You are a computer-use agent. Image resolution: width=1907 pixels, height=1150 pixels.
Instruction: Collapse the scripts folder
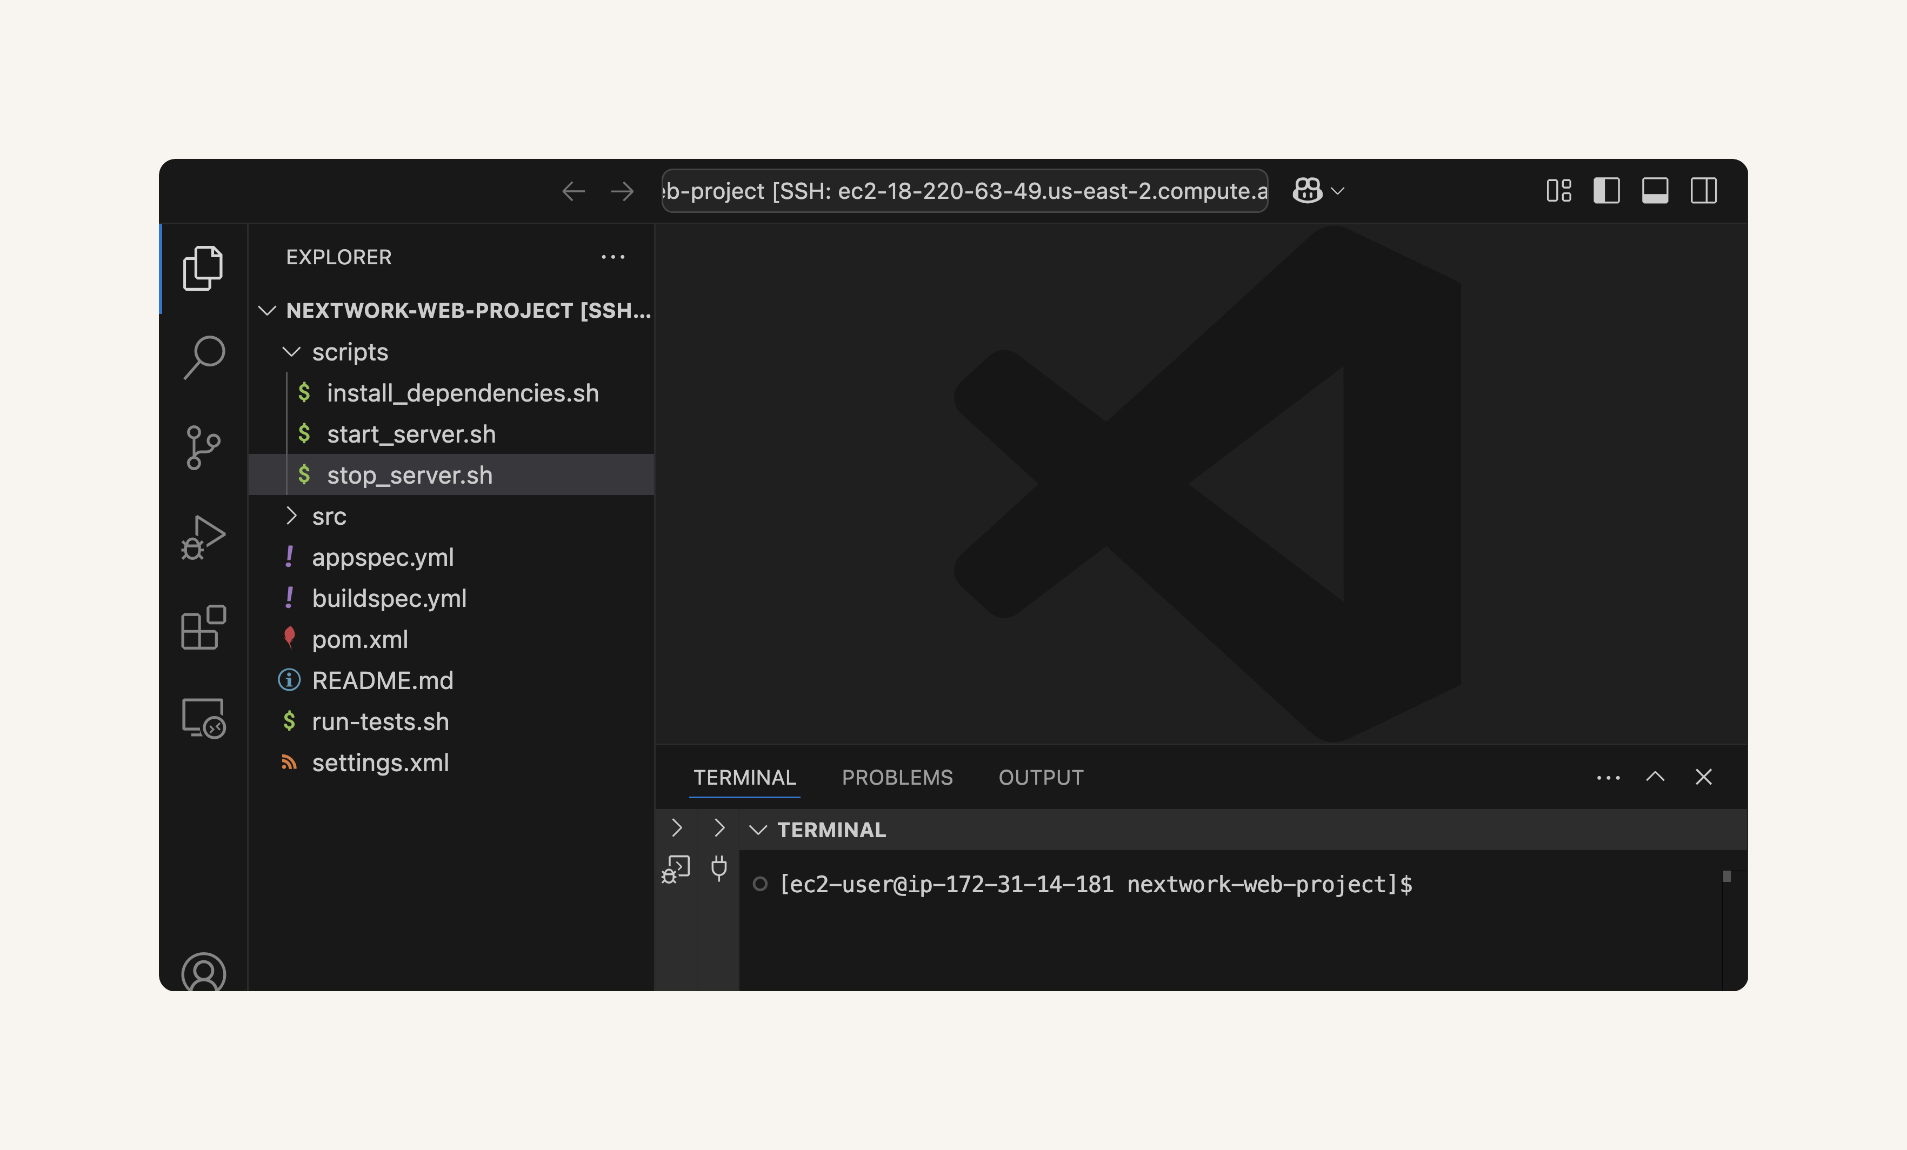tap(451, 352)
